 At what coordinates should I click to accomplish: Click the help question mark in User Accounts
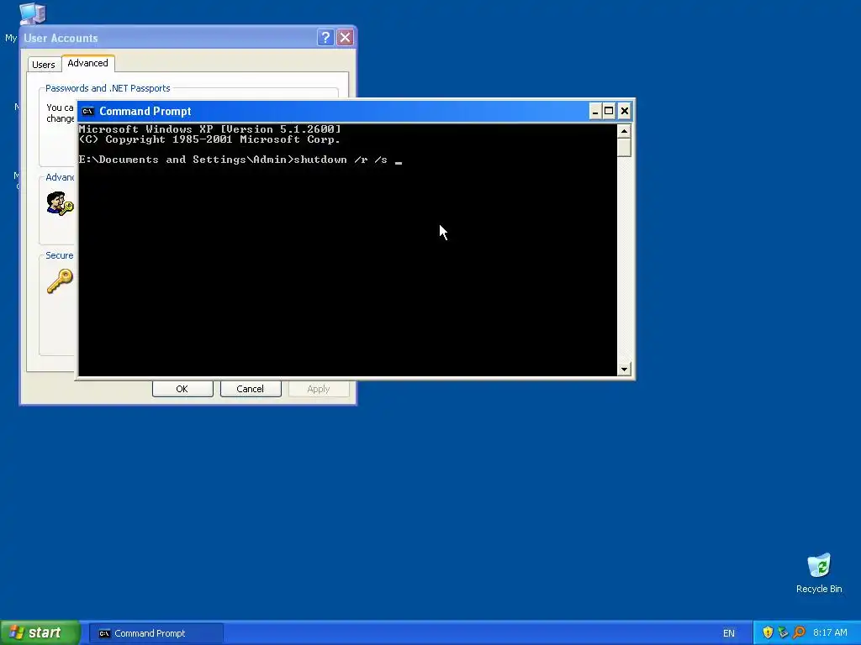click(x=325, y=37)
